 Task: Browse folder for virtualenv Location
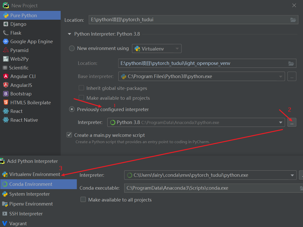(x=291, y=64)
